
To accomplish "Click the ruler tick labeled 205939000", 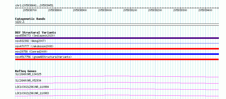I will coord(105,10).
